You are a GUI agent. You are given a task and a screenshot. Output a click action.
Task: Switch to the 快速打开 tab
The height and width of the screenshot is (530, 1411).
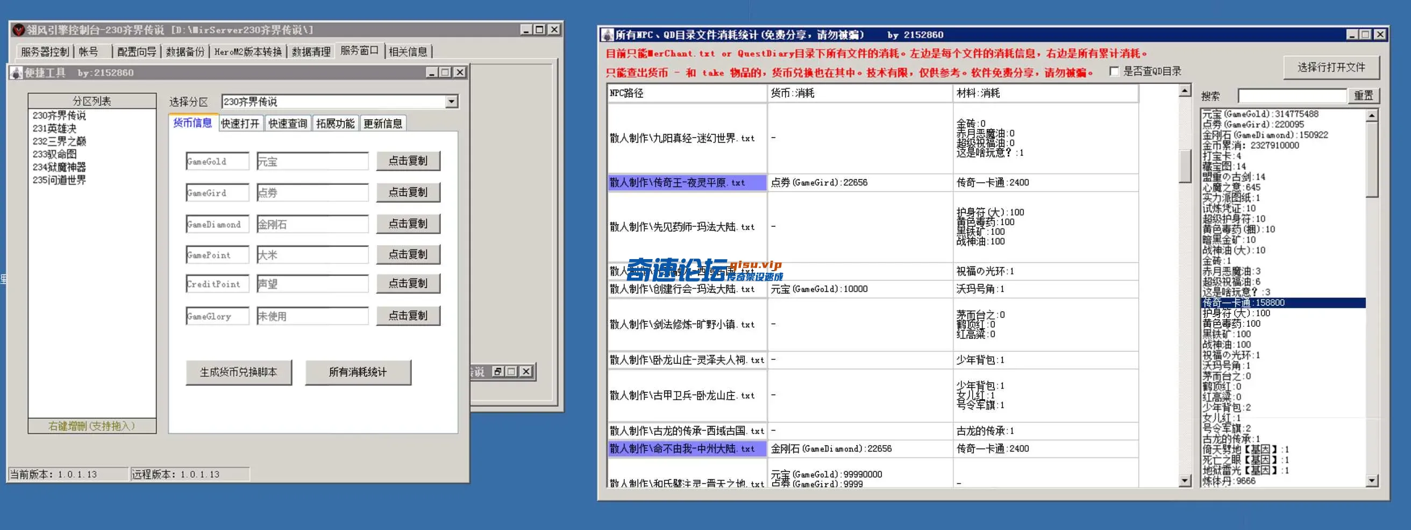(x=240, y=124)
